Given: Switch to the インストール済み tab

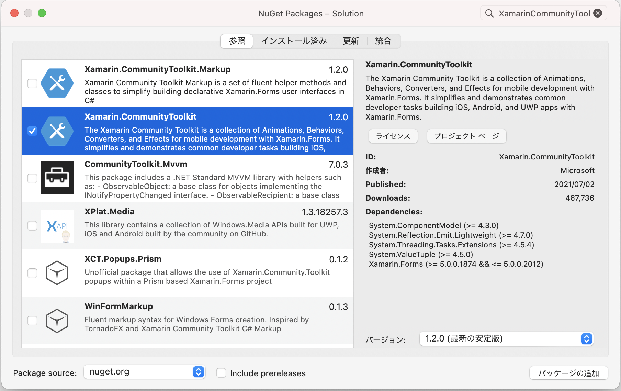Looking at the screenshot, I should tap(294, 41).
